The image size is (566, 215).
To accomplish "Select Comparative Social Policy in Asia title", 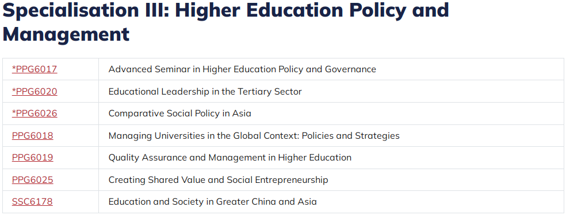I will [180, 114].
